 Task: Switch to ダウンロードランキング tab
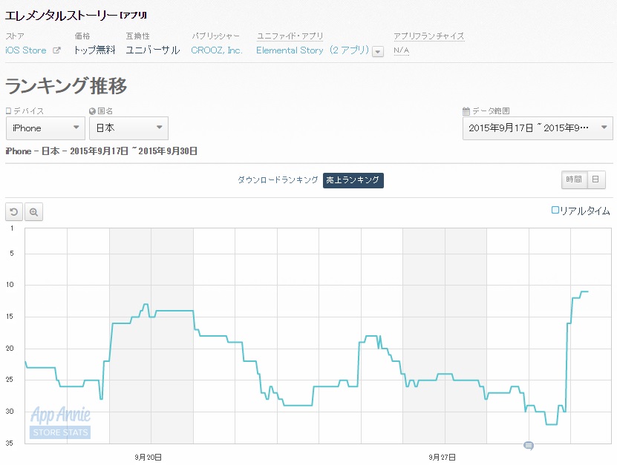tap(278, 180)
